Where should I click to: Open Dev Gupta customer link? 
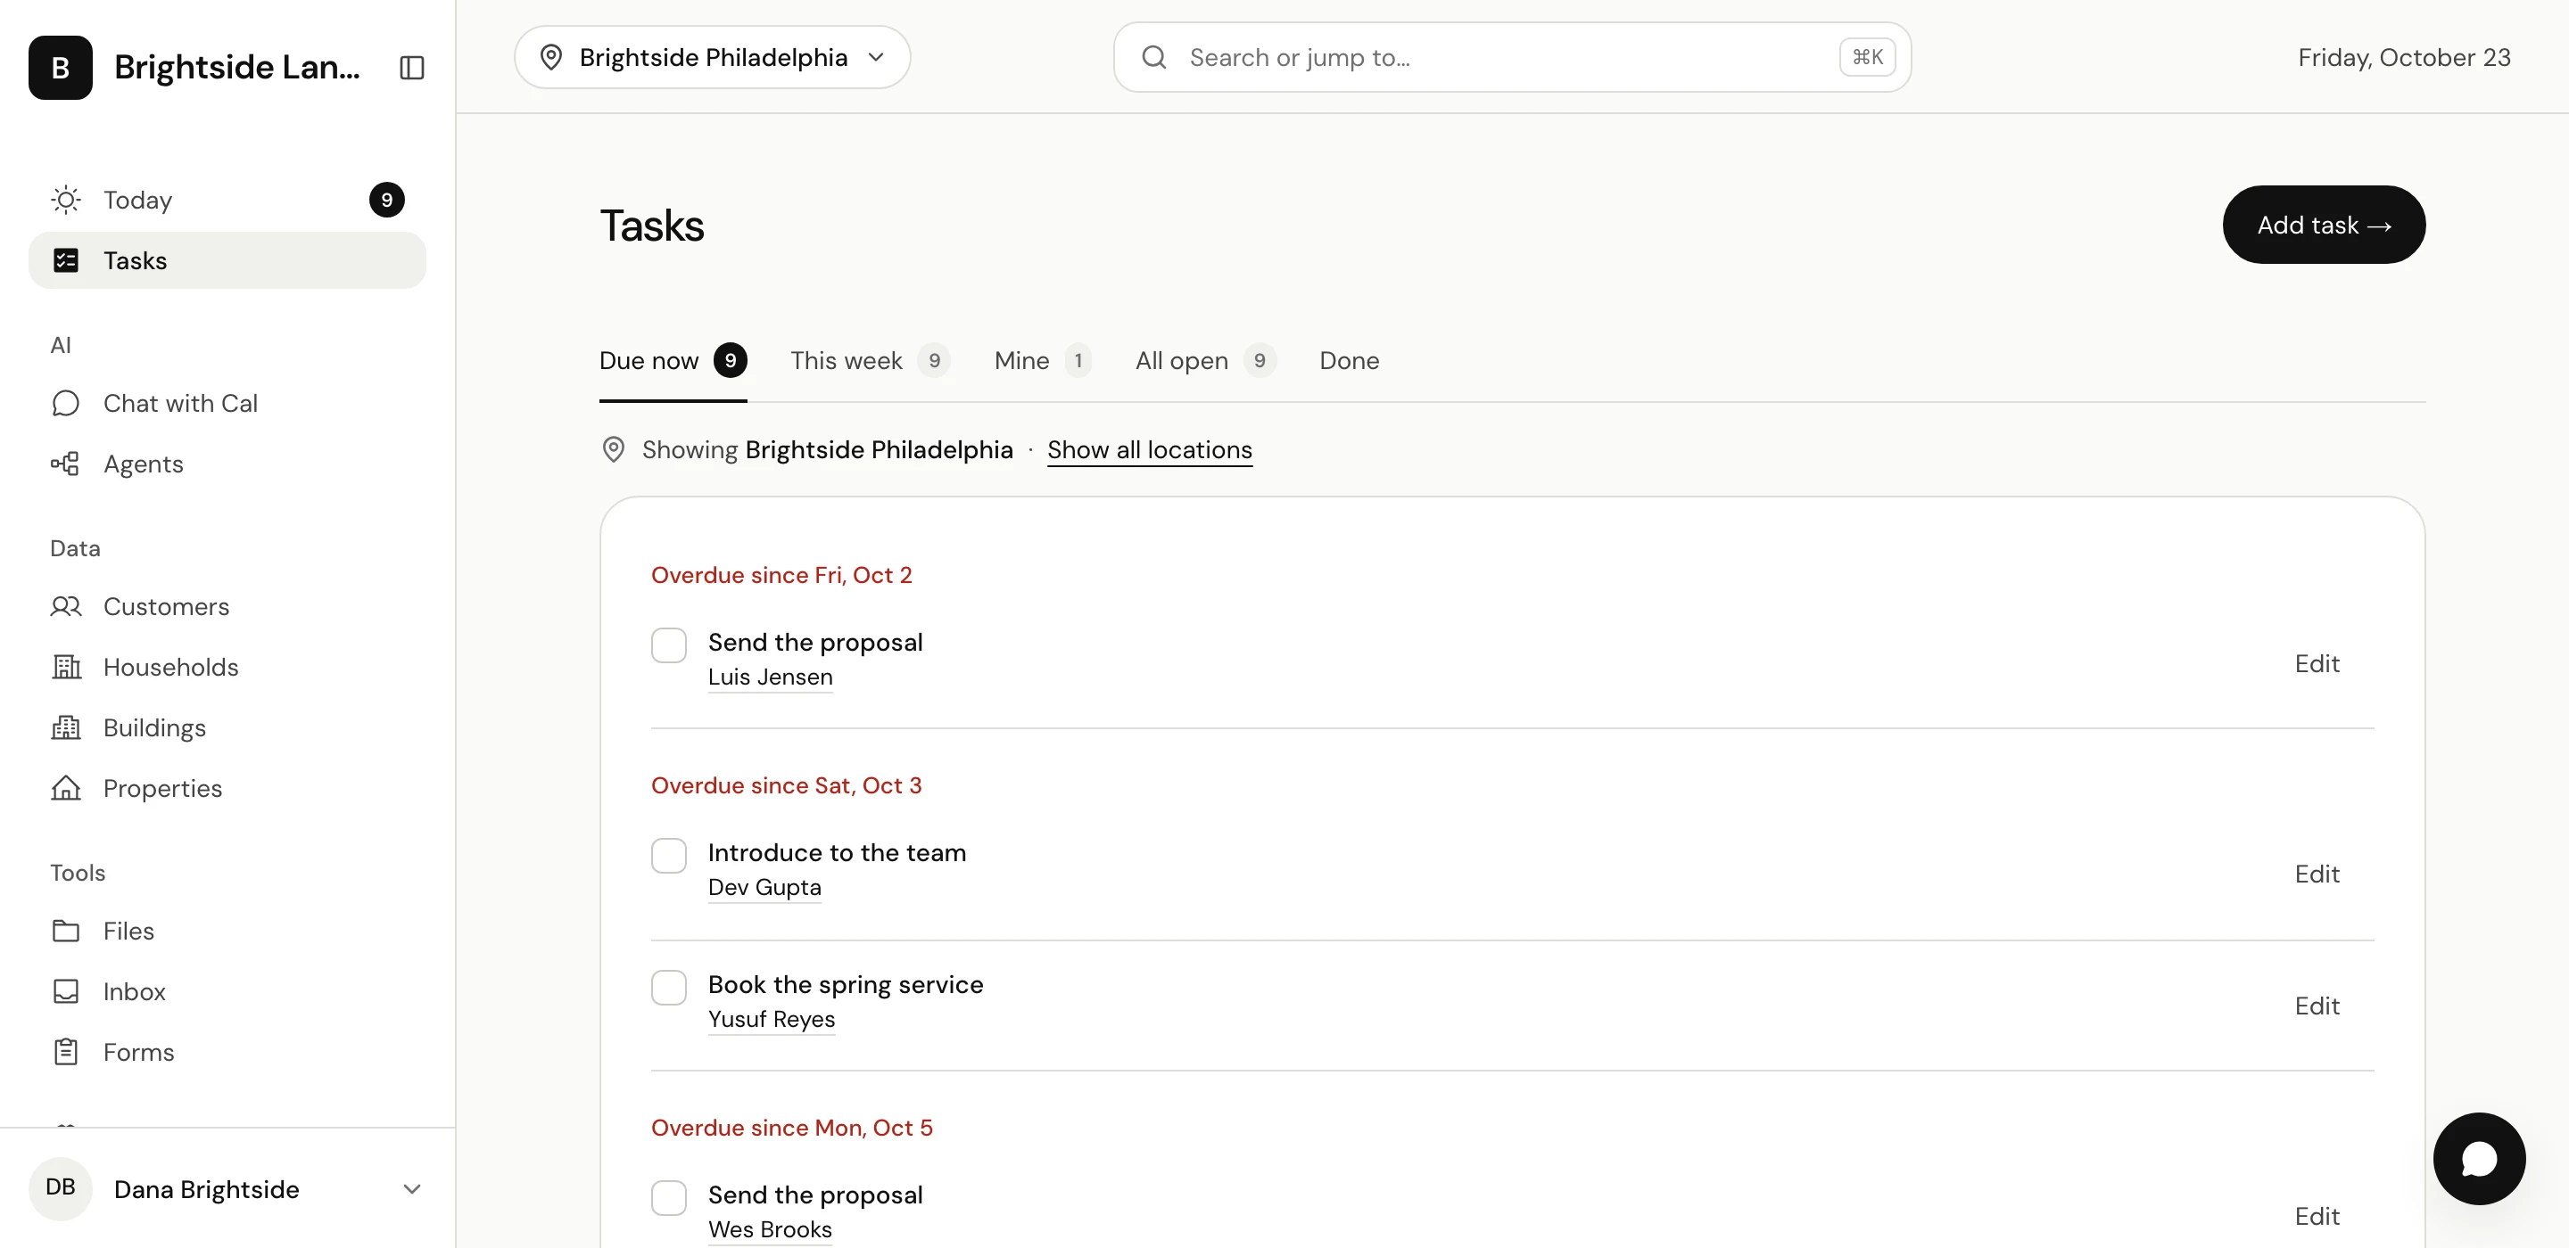[x=764, y=887]
